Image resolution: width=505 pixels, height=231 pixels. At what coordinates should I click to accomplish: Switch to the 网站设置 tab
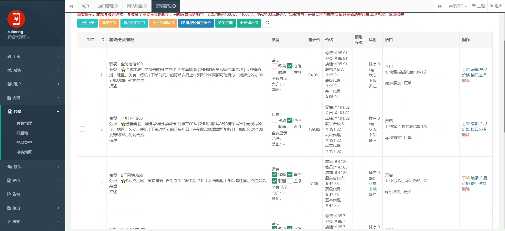135,6
